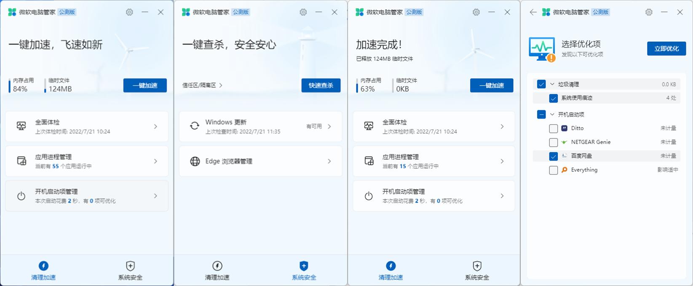The height and width of the screenshot is (286, 693).
Task: Click 内存占用 84% indicator
Action: tap(22, 85)
